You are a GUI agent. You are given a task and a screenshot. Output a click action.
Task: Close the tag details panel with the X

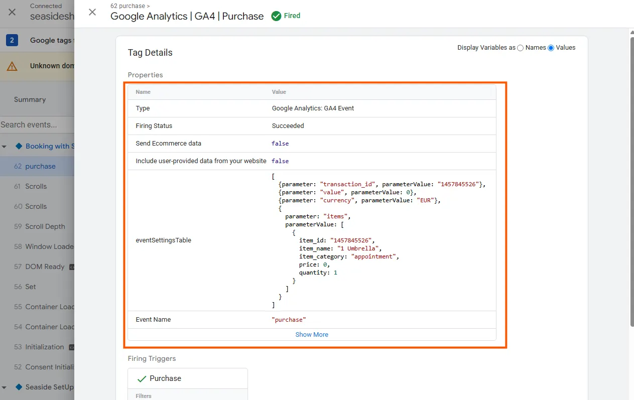click(92, 12)
